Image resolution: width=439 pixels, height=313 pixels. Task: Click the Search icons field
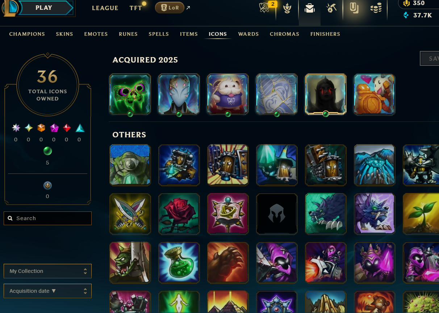pos(47,218)
